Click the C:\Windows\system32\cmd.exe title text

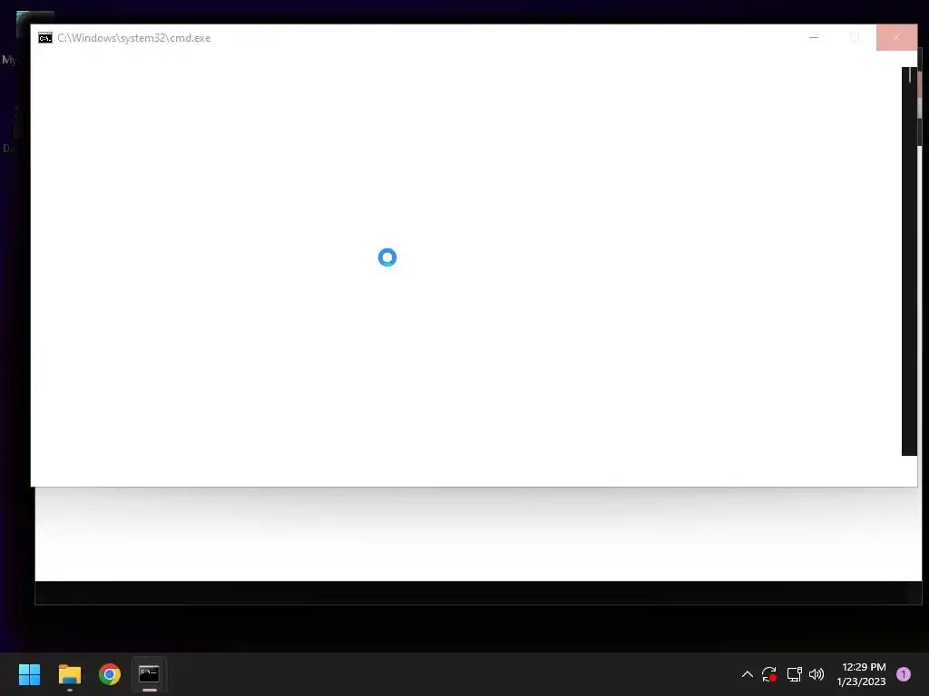(x=134, y=38)
